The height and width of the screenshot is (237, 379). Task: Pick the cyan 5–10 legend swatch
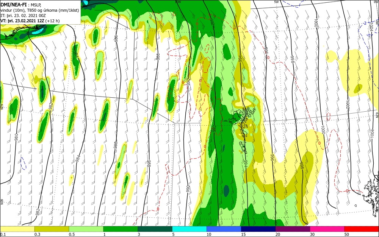point(189,229)
